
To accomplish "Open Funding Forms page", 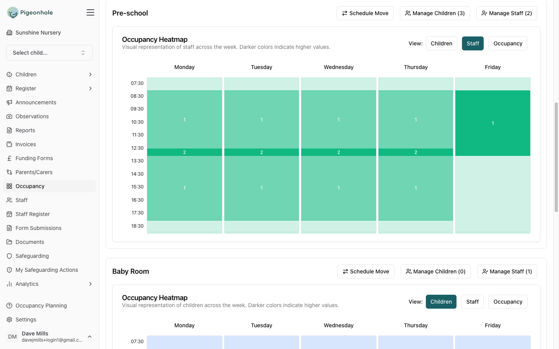I will (49, 158).
